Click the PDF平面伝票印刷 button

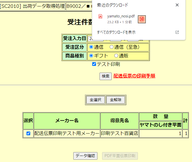120,156
